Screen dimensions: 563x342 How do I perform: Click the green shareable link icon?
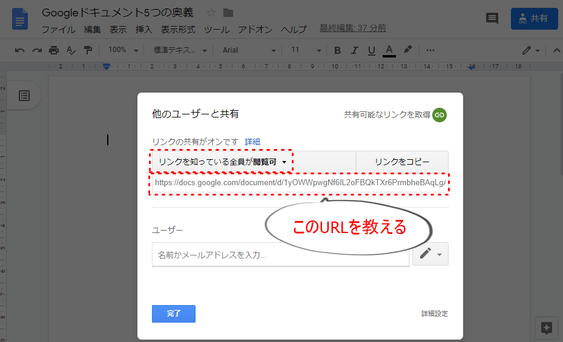440,114
